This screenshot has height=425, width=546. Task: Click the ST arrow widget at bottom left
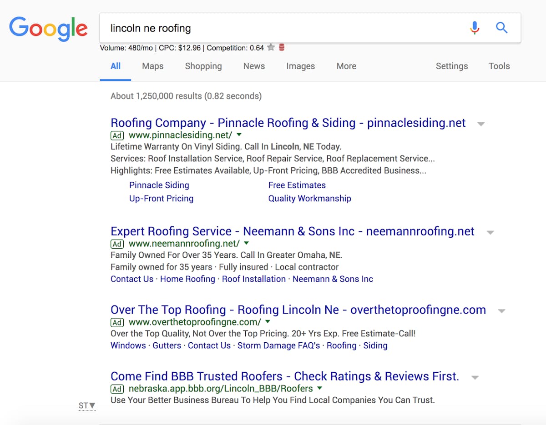pos(87,405)
